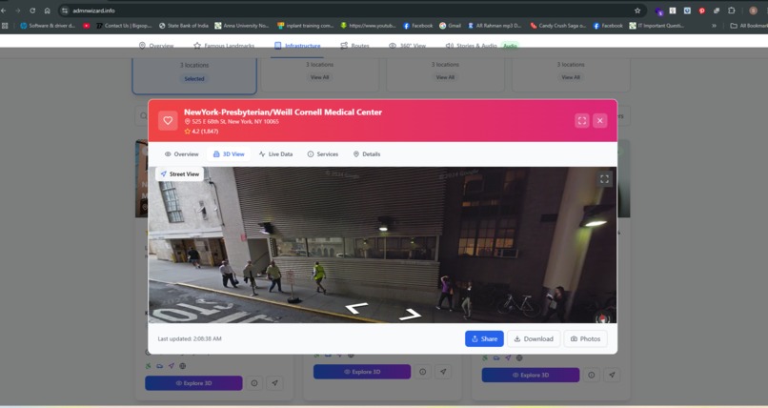Bookmark this page with the star icon
Screen dimensions: 768x408
(637, 10)
